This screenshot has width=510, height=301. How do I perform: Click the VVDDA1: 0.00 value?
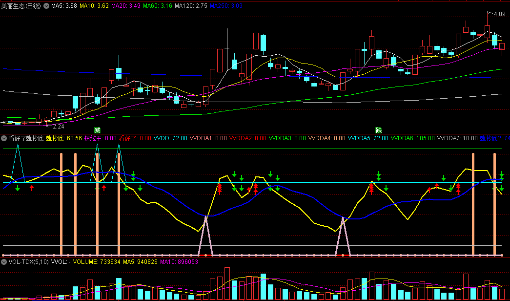click(208, 138)
